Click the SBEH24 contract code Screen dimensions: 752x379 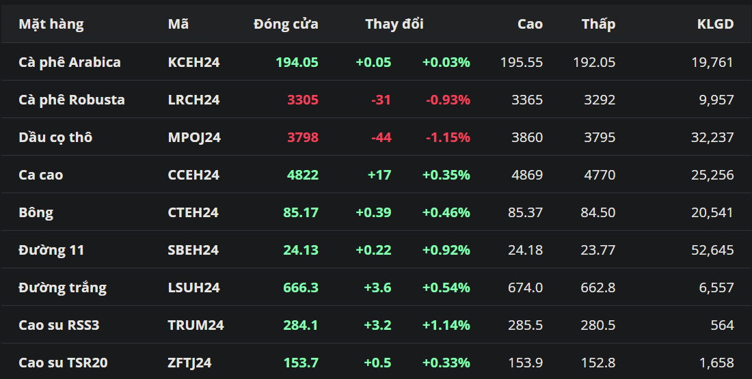coord(193,250)
